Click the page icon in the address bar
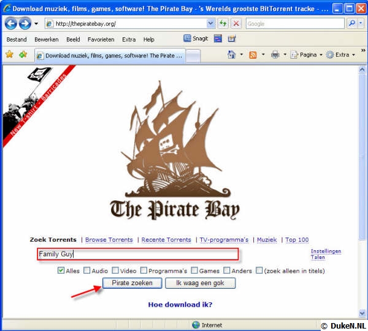368x331 pixels. pos(50,24)
